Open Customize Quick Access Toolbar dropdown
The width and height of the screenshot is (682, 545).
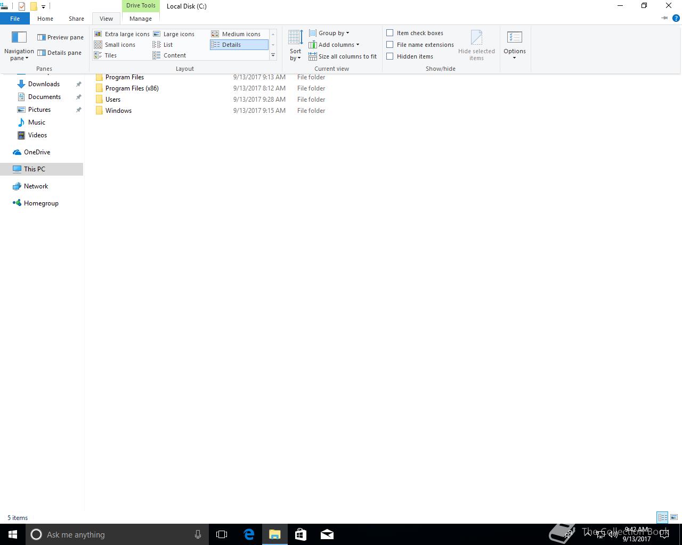(43, 7)
